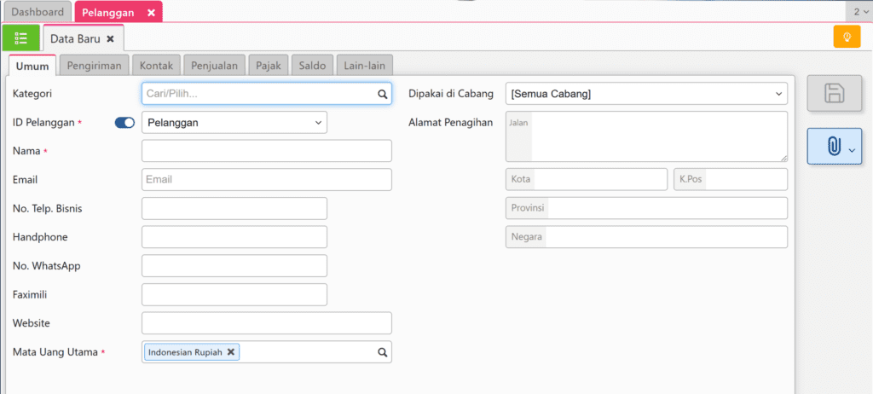This screenshot has width=873, height=394.
Task: Go to the Dashboard tab
Action: click(x=37, y=13)
